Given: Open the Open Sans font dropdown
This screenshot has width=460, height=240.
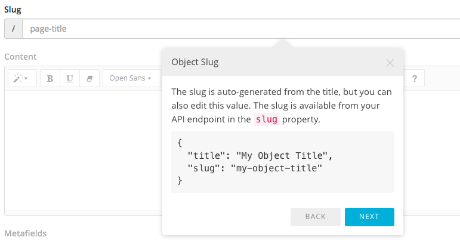Looking at the screenshot, I should (130, 78).
